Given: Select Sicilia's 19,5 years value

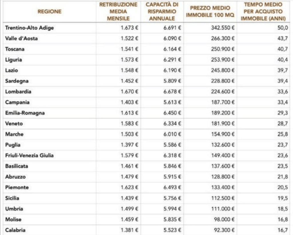Looking at the screenshot, I should point(283,198).
